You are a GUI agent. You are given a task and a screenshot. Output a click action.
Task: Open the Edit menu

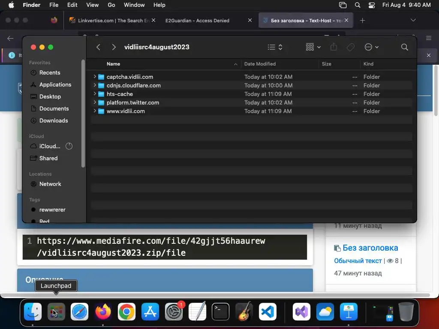pos(72,5)
